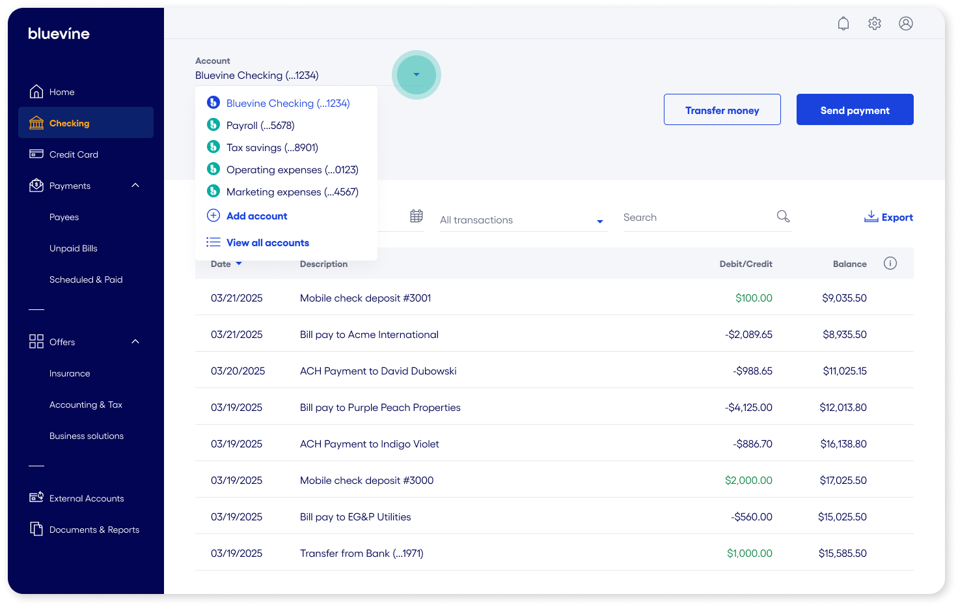Viewport: 958px width, 607px height.
Task: Click the Balance info icon
Action: tap(890, 263)
